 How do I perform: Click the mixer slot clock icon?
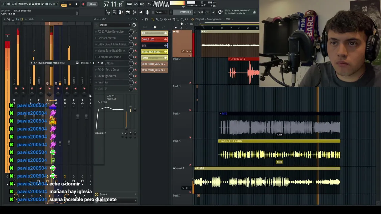(134, 25)
